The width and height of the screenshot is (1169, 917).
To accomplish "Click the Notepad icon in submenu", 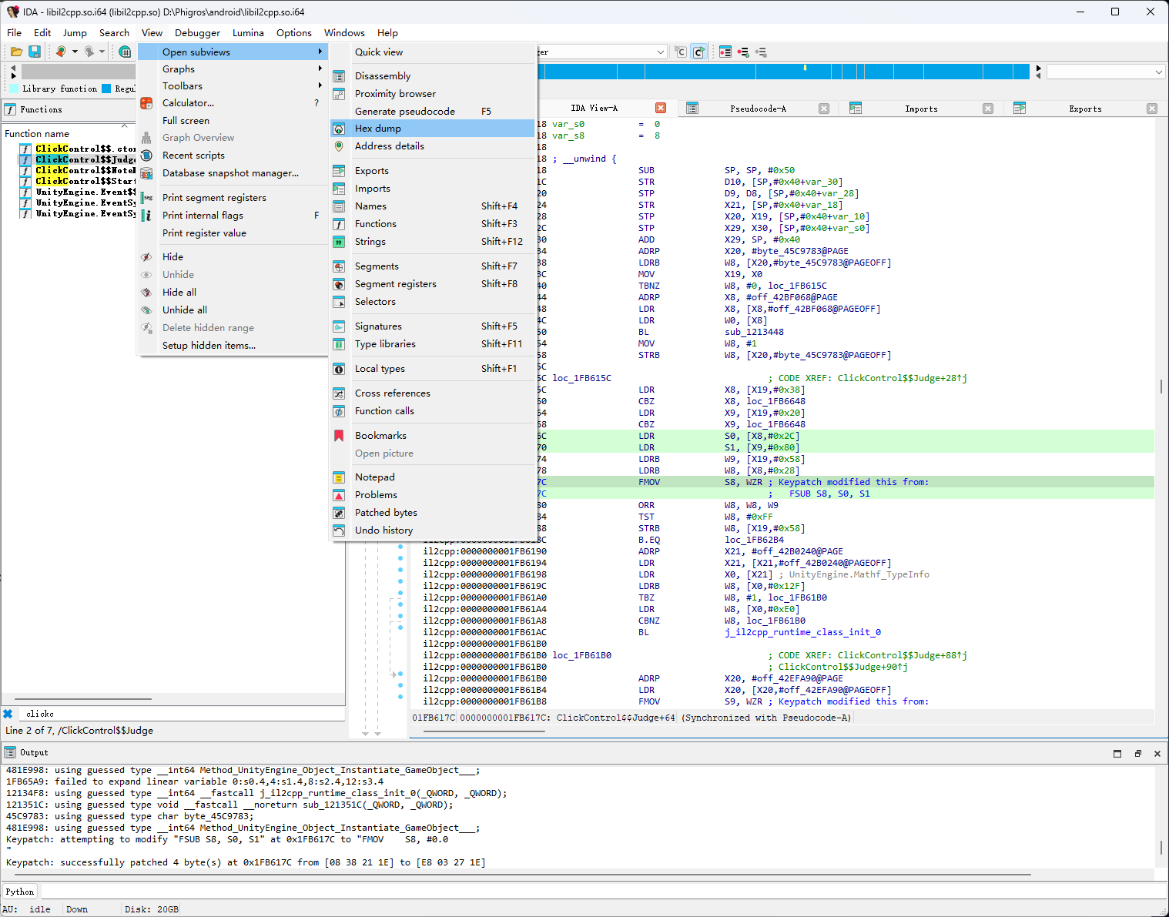I will [339, 477].
